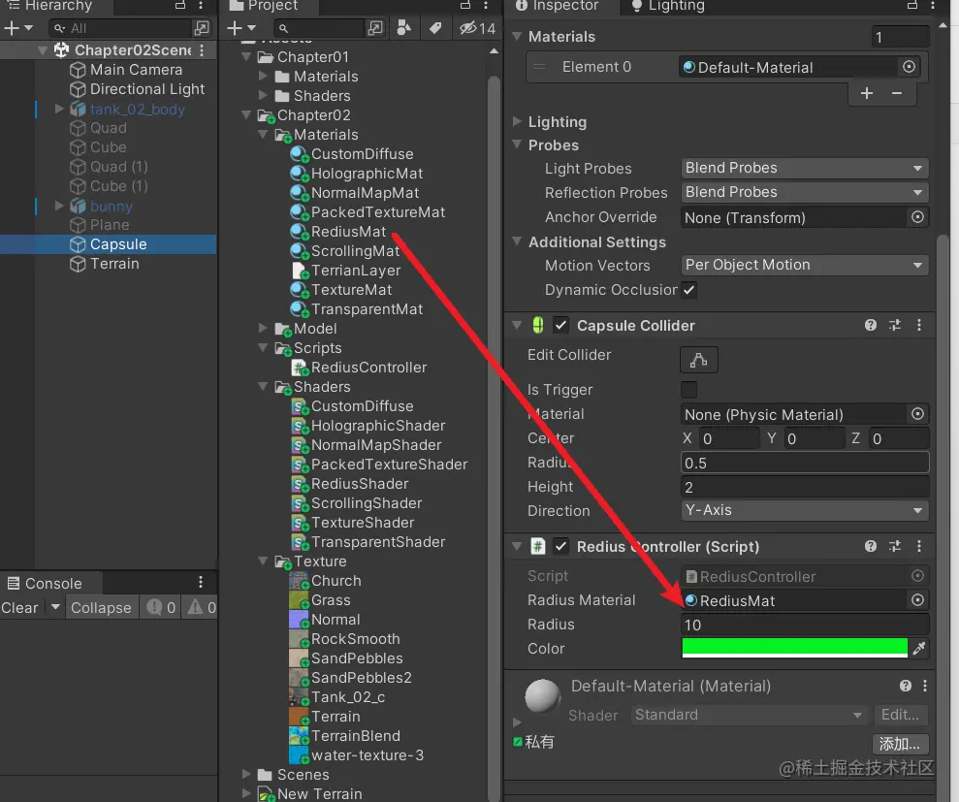Click Project panel search field

(321, 28)
